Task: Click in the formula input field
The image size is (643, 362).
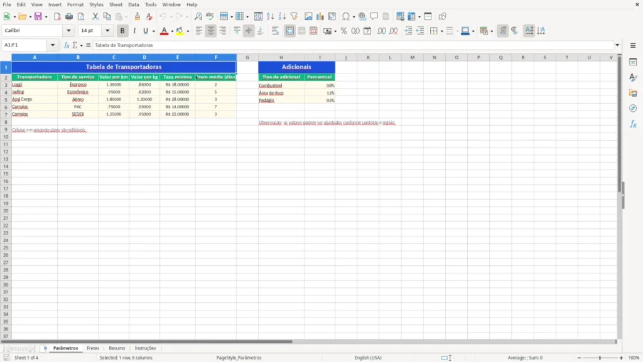Action: click(x=353, y=45)
